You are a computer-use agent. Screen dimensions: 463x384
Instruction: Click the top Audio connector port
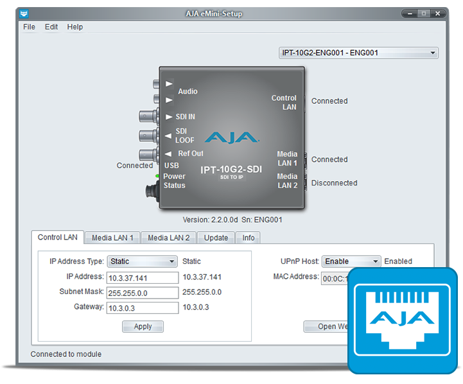pyautogui.click(x=156, y=83)
